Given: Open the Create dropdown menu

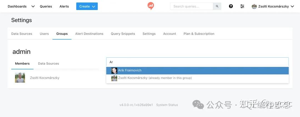Looking at the screenshot, I should click(87, 6).
